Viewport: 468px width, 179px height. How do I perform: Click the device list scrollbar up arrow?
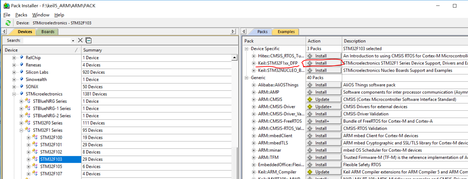pyautogui.click(x=235, y=57)
